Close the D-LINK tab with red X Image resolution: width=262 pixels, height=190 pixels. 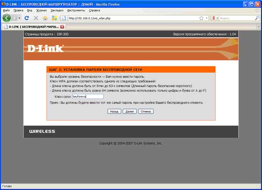[x=62, y=27]
